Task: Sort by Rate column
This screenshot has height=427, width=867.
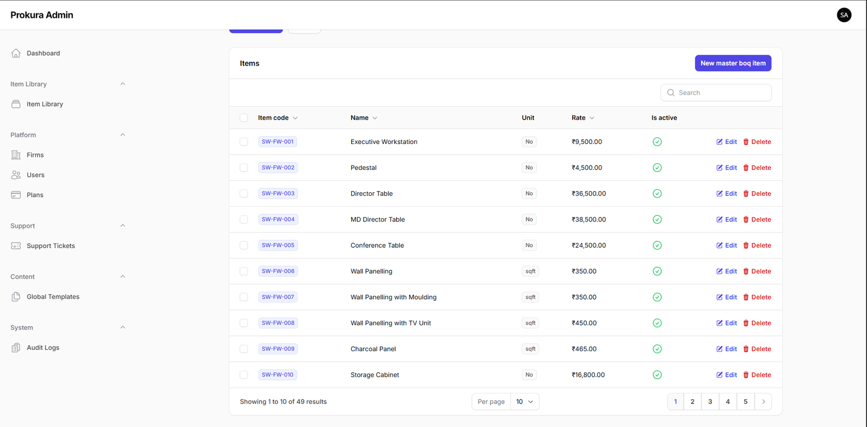Action: tap(583, 117)
